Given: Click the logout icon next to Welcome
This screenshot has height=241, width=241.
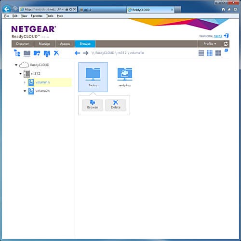Looking at the screenshot, I should pos(226,36).
